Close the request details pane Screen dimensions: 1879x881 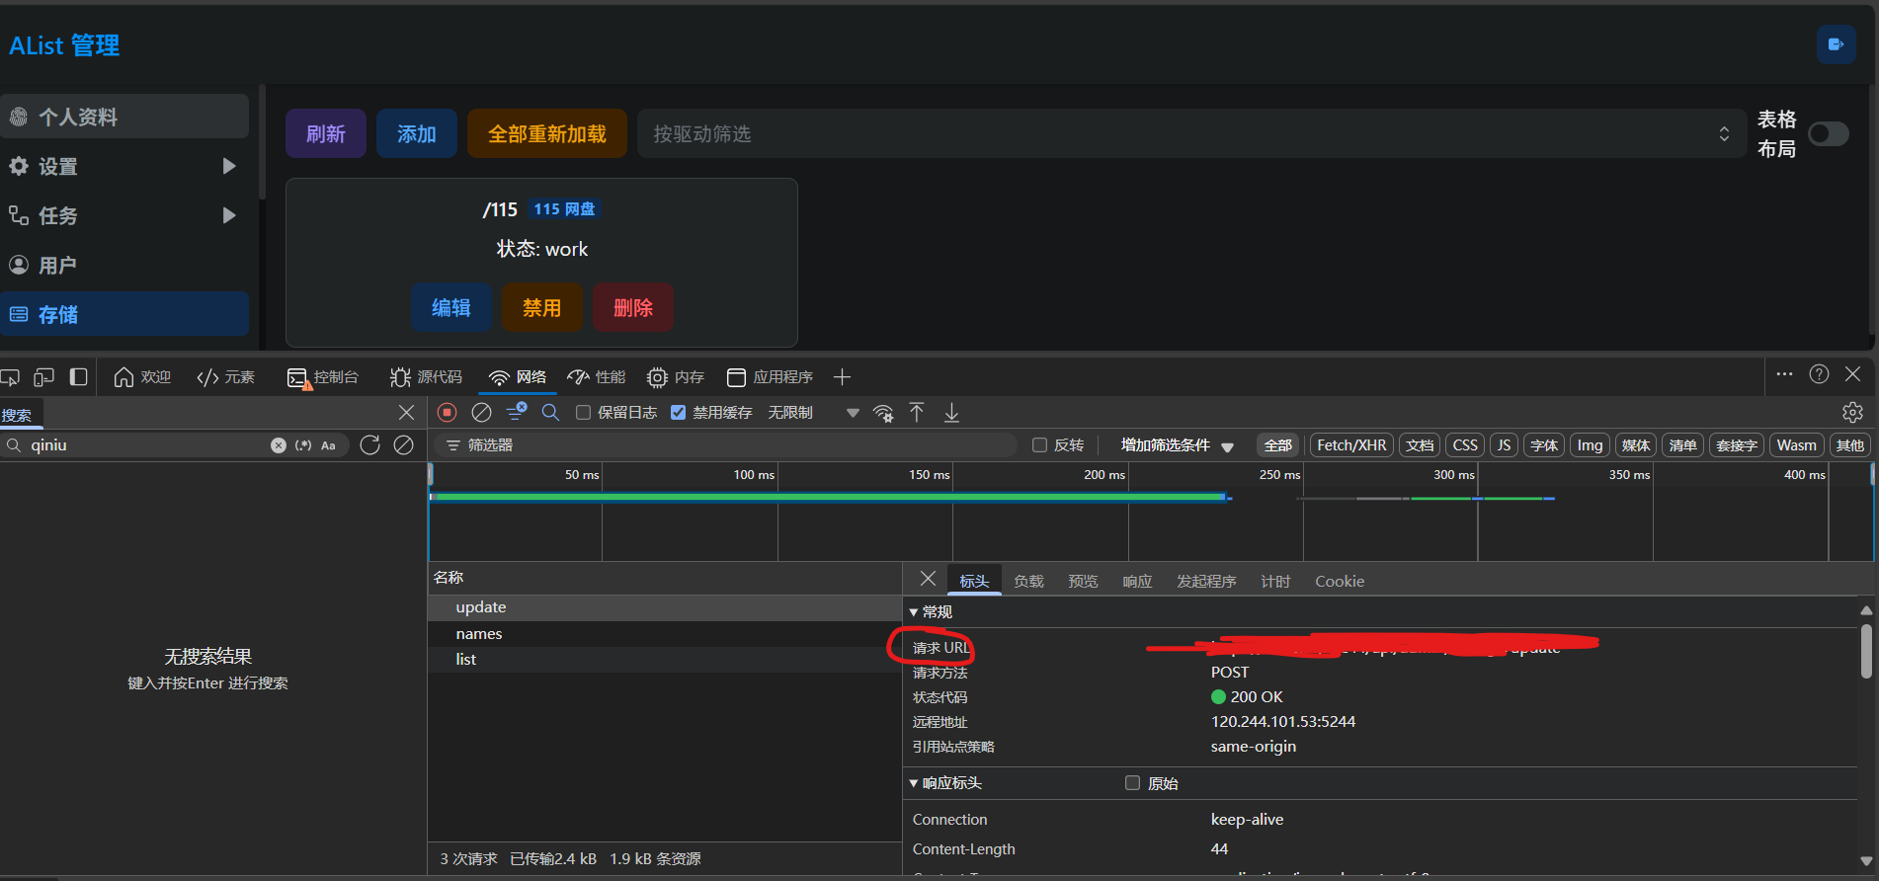click(x=928, y=579)
